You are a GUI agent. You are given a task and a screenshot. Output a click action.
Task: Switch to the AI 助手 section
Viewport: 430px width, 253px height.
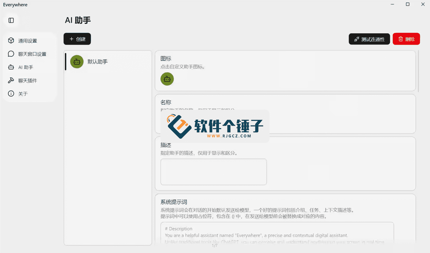click(x=25, y=67)
